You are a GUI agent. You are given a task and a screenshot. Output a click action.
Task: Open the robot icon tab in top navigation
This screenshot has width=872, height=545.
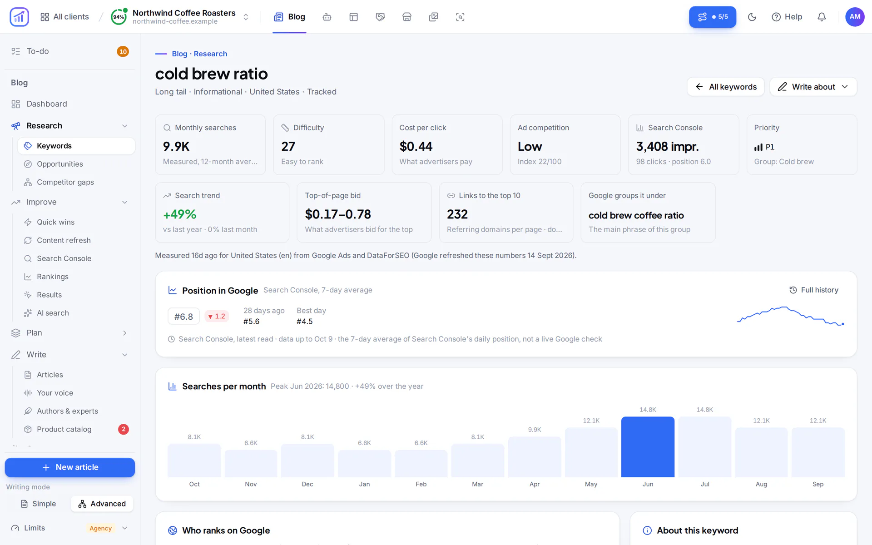[x=327, y=17]
